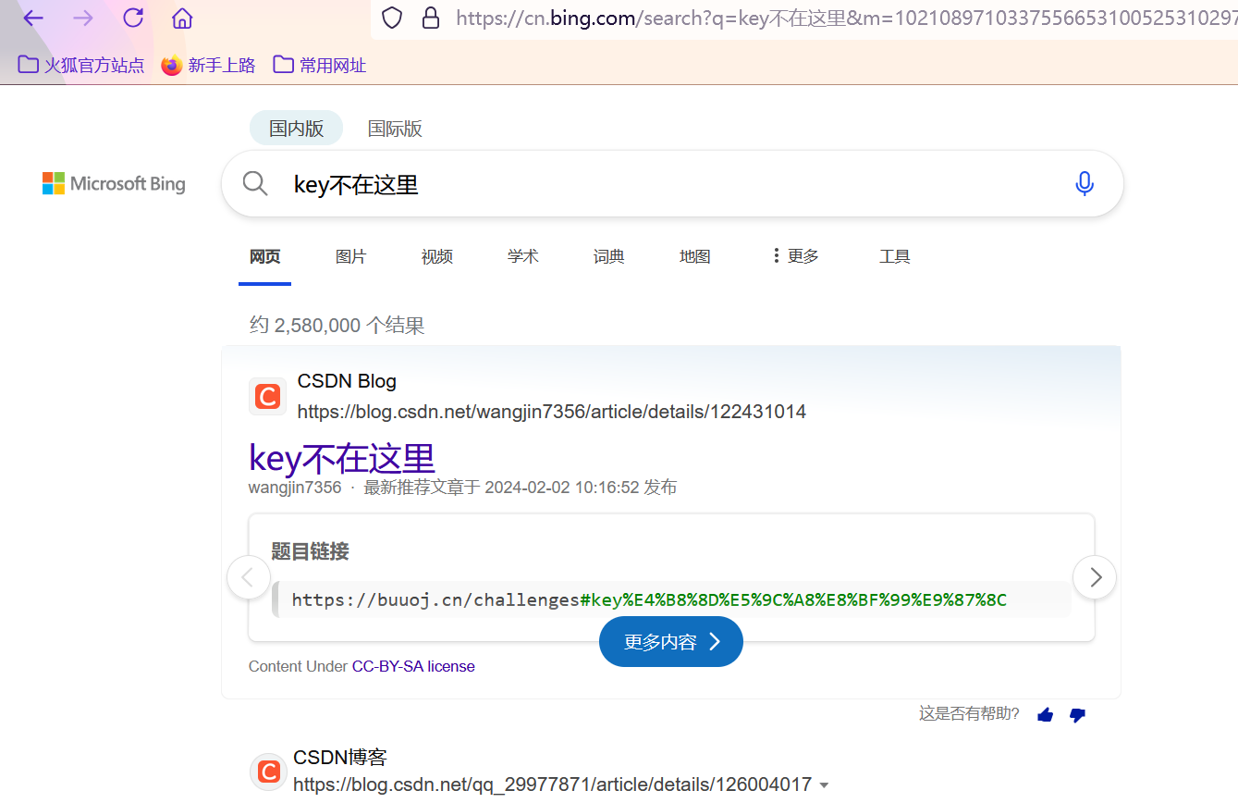Open the CC-BY-SA license link
This screenshot has width=1238, height=803.
[x=413, y=665]
